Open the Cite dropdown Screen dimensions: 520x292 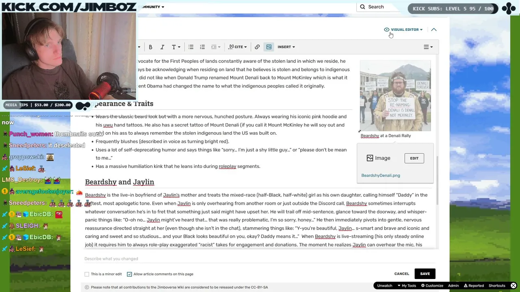click(x=238, y=47)
